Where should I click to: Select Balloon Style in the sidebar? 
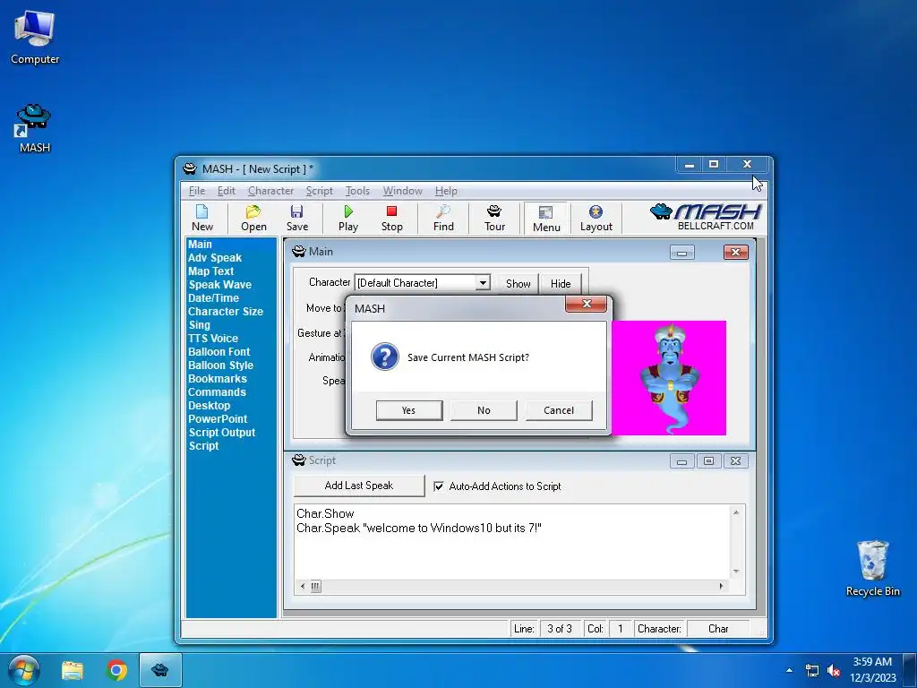tap(220, 365)
